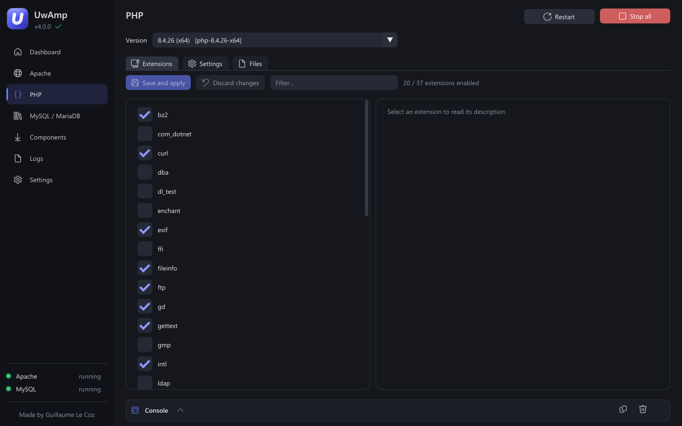
Task: Click the Apache globe icon
Action: (18, 73)
